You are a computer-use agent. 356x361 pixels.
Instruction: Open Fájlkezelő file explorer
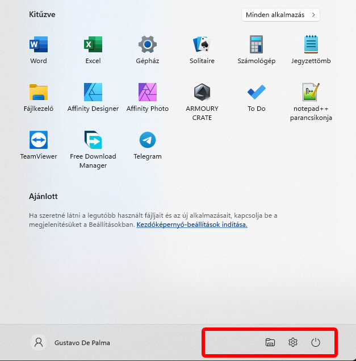[x=39, y=93]
